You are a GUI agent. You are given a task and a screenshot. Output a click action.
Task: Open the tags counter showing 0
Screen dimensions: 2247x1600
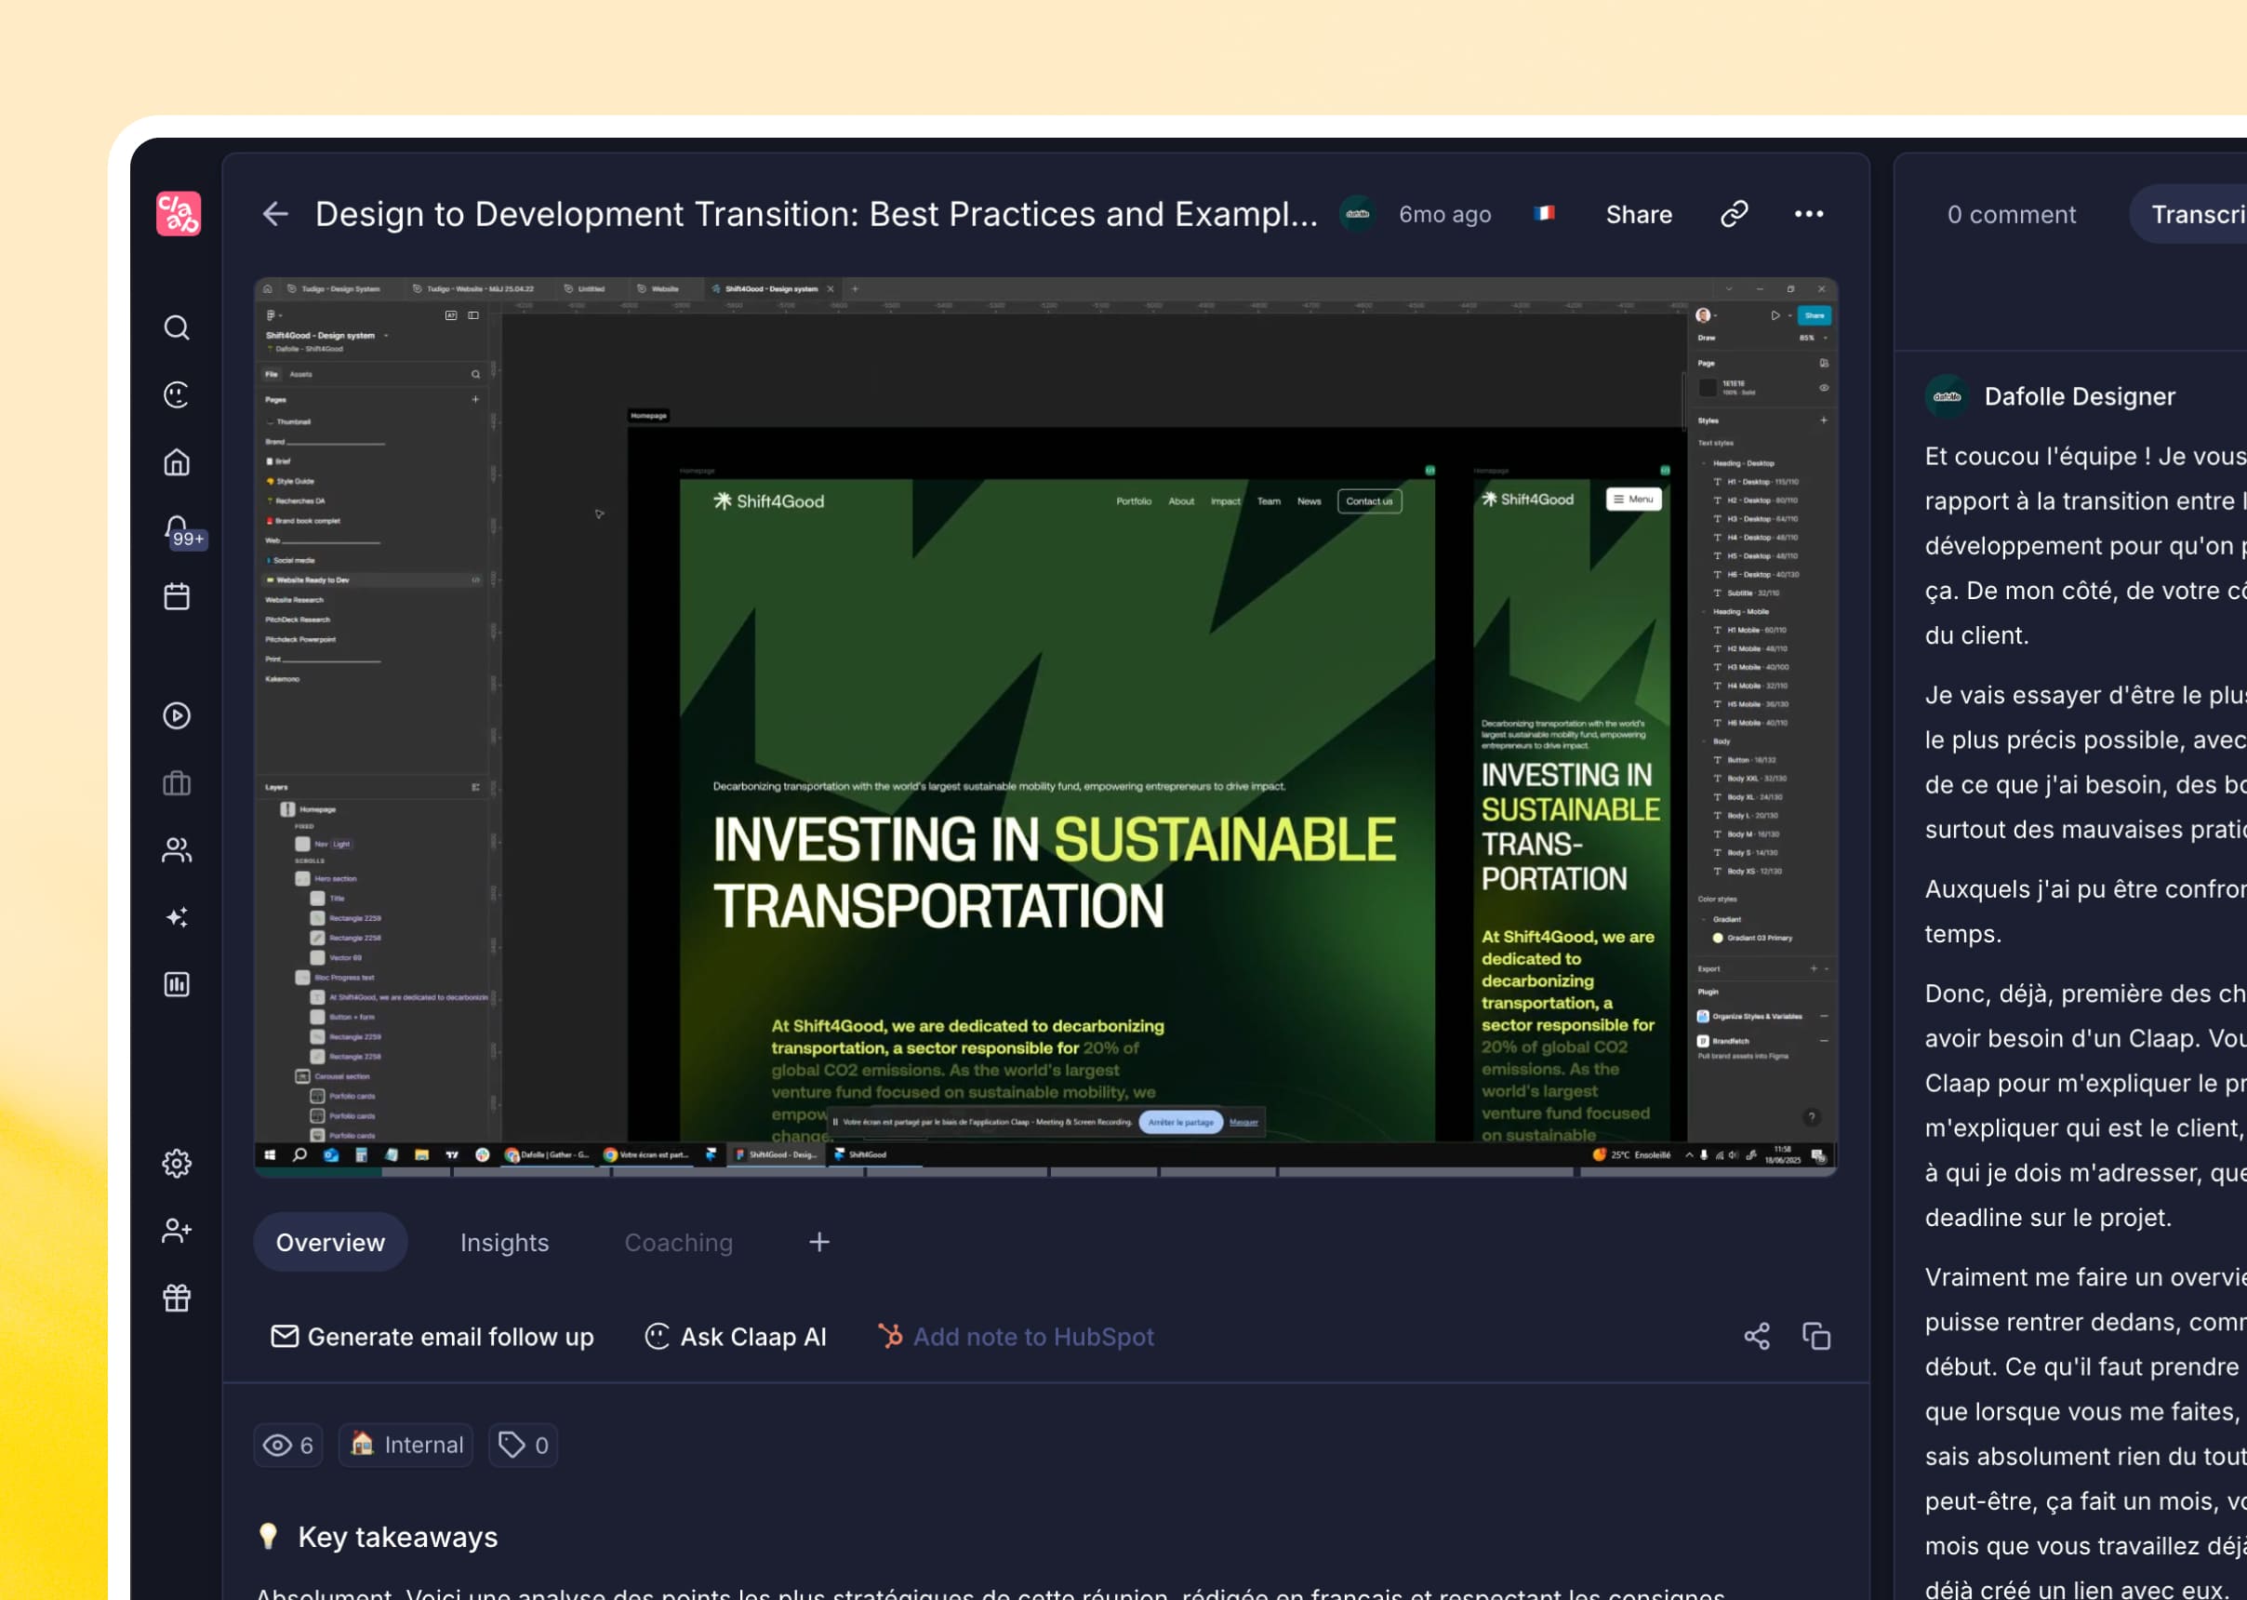523,1445
